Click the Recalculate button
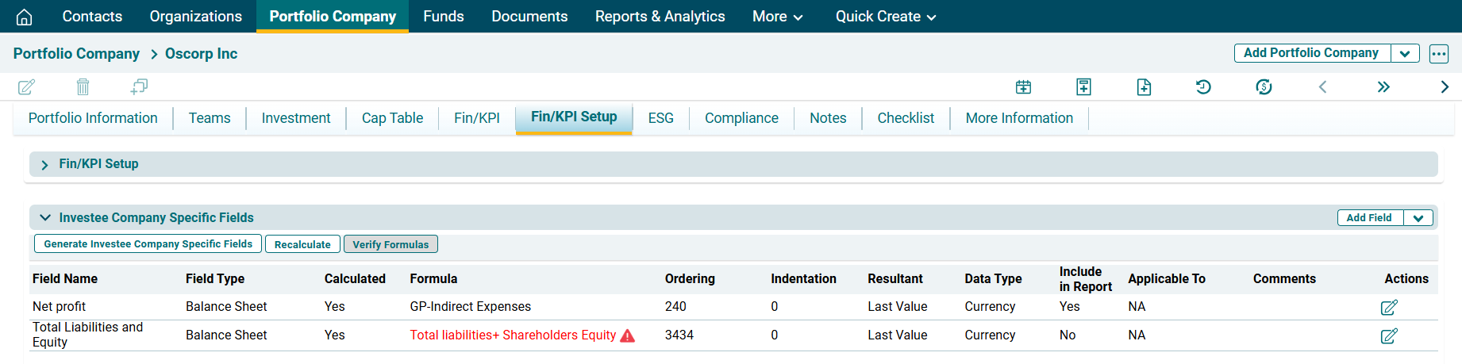Viewport: 1462px width, 364px height. [302, 244]
